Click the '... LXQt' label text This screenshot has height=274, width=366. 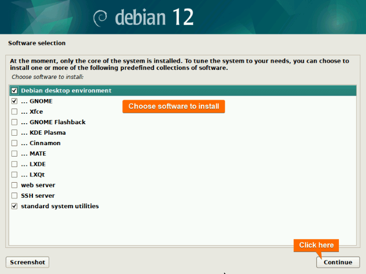[x=32, y=175]
